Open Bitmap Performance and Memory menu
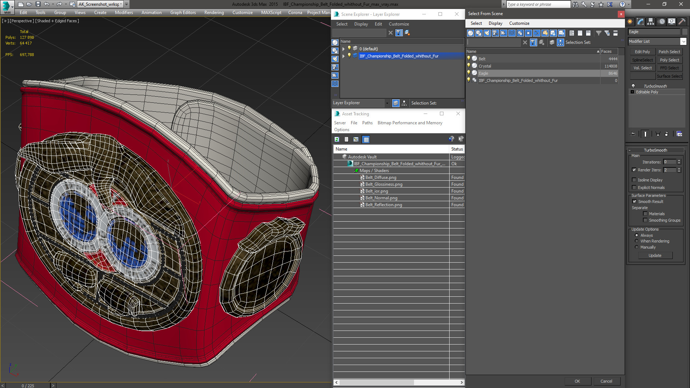 point(410,123)
